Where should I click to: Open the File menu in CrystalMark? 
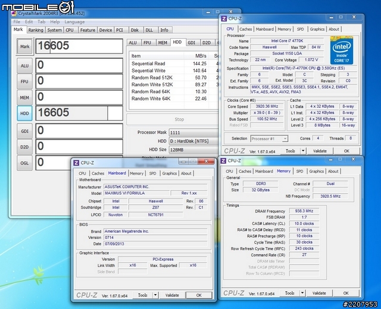(x=17, y=22)
